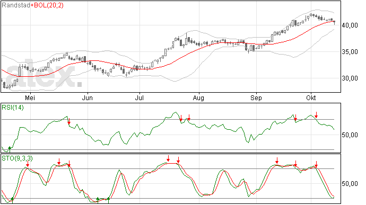The image size is (366, 205).
Task: Click the 'Mei' month axis label
Action: pyautogui.click(x=30, y=98)
